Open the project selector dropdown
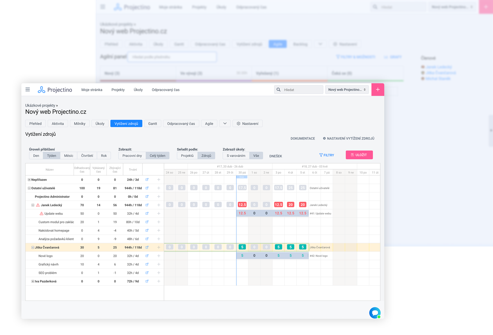This screenshot has width=493, height=335. (x=347, y=90)
